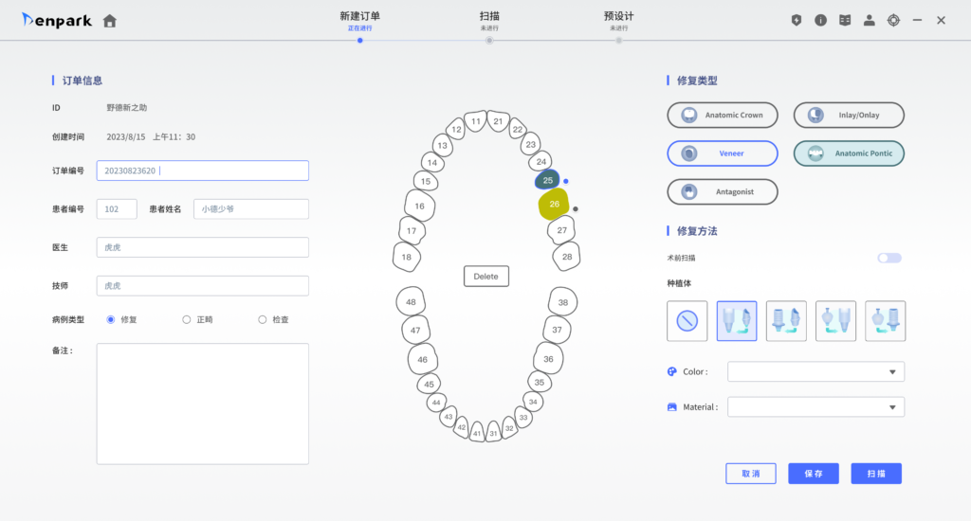Select the Anatomic Crown restoration type
Screen dimensions: 971x521
coord(723,116)
